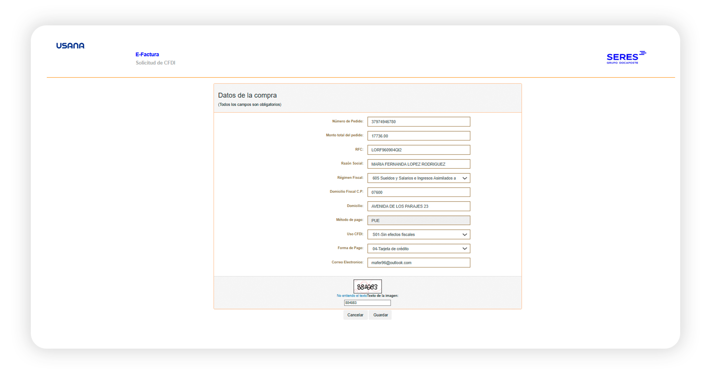Focus the Domicilio Fiscal C.P. field

coord(418,192)
